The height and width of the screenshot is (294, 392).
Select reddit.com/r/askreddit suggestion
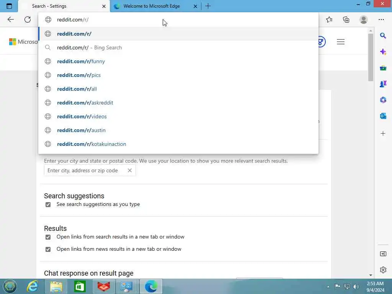pos(178,103)
